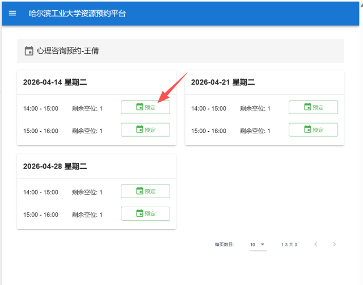The image size is (363, 285).
Task: Select the 2026-04-21 星期二 card header
Action: click(223, 82)
